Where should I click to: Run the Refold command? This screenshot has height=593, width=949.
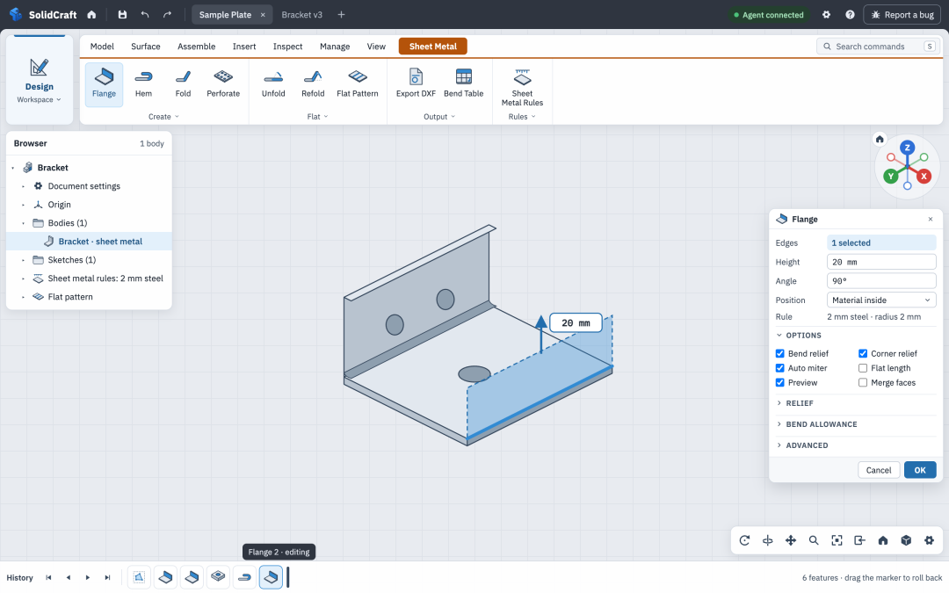(313, 84)
